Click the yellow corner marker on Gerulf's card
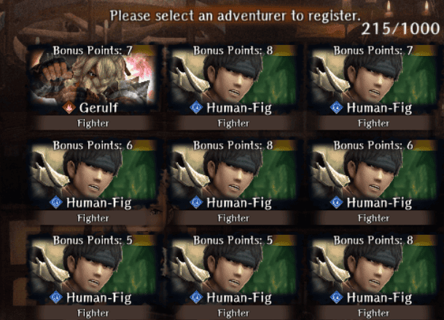Image resolution: width=444 pixels, height=320 pixels. (144, 50)
